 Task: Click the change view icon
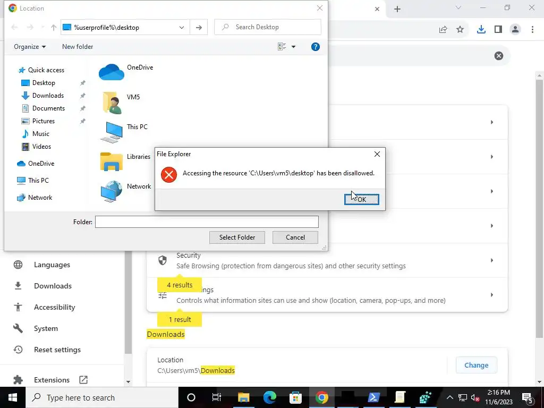[x=282, y=47]
